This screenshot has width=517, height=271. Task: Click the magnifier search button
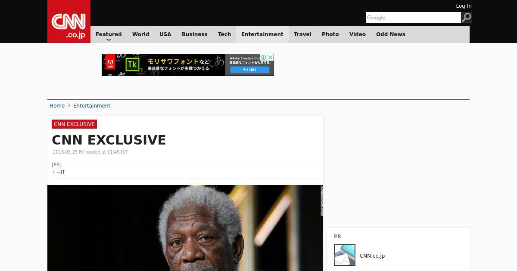[466, 17]
